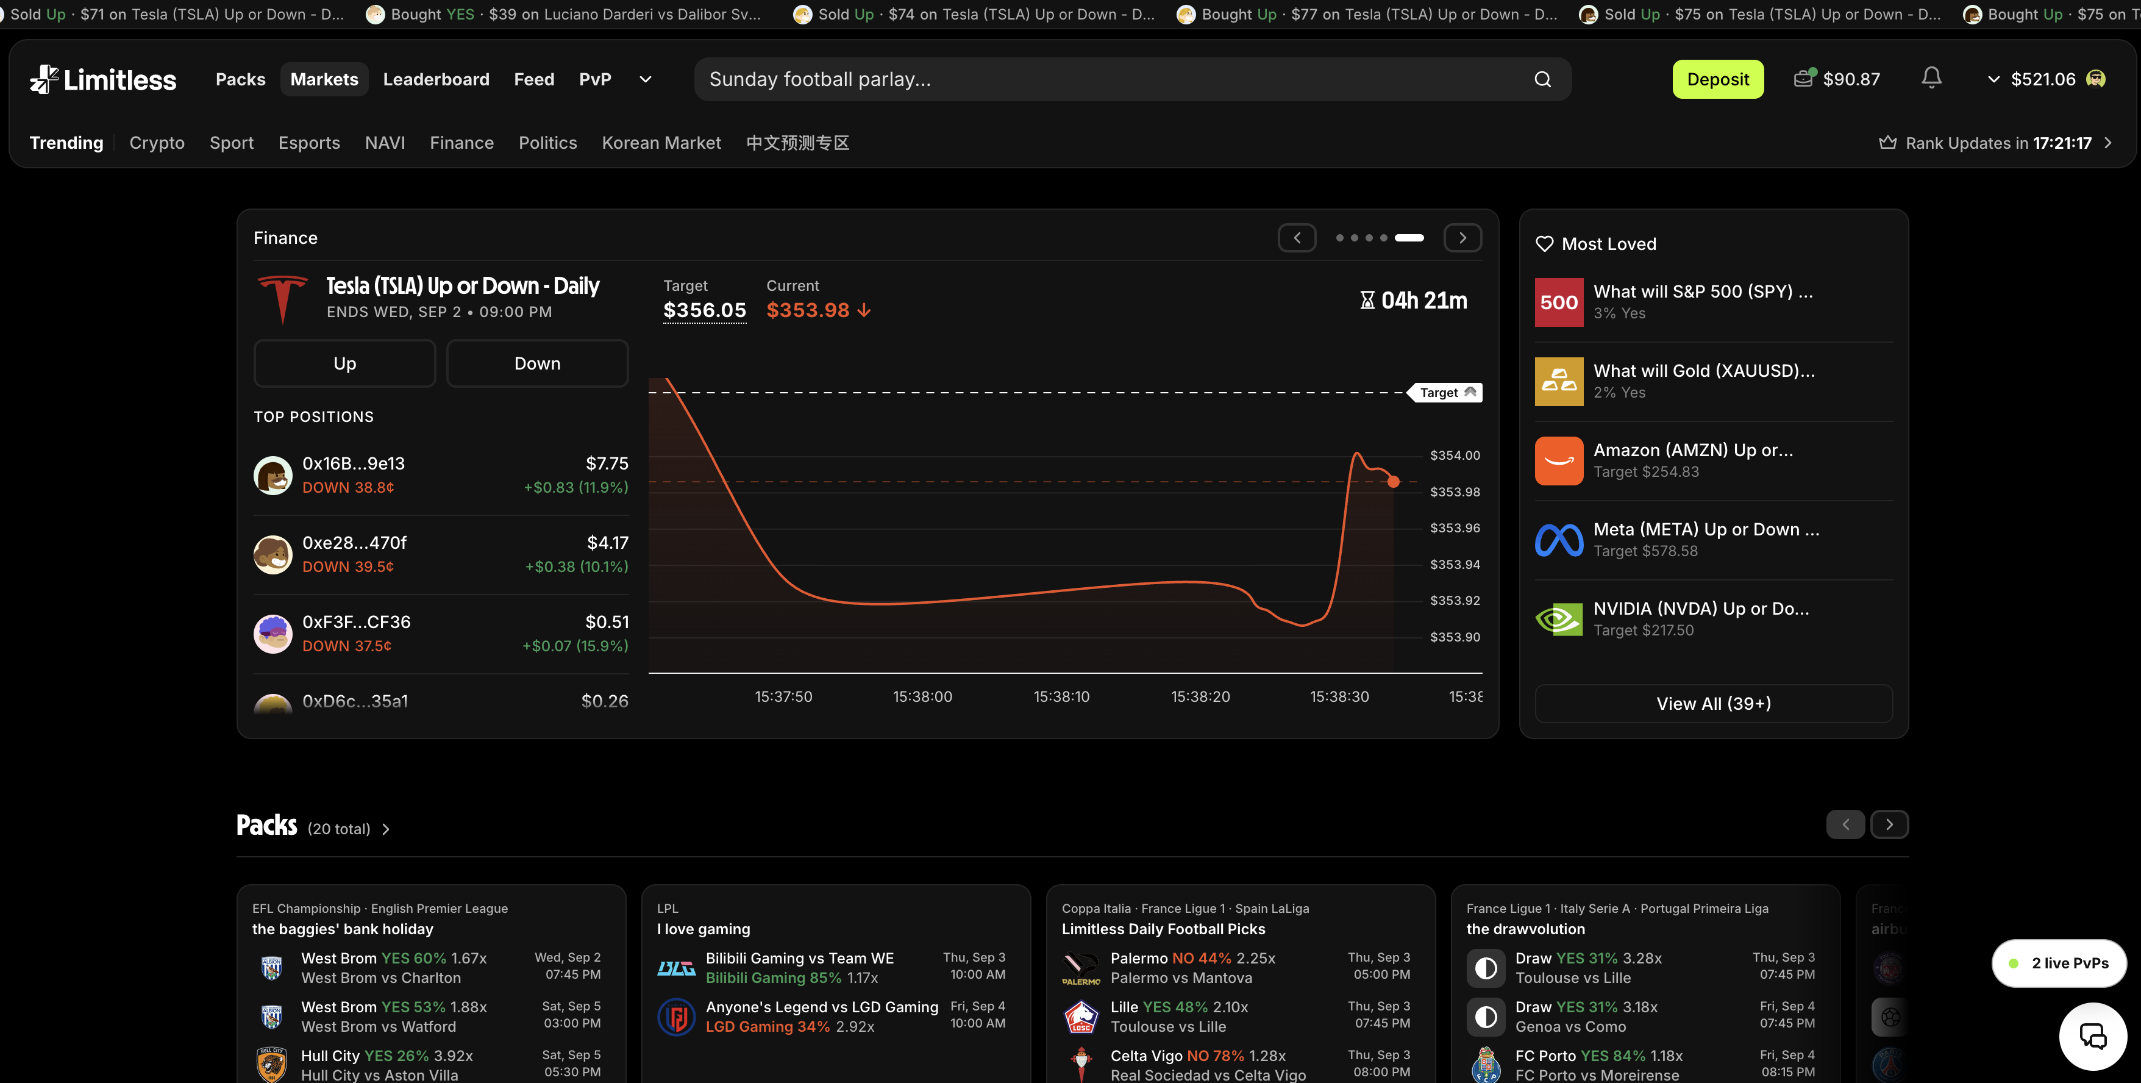The width and height of the screenshot is (2141, 1083).
Task: Click the Gold XAUUSD market icon
Action: coord(1558,382)
